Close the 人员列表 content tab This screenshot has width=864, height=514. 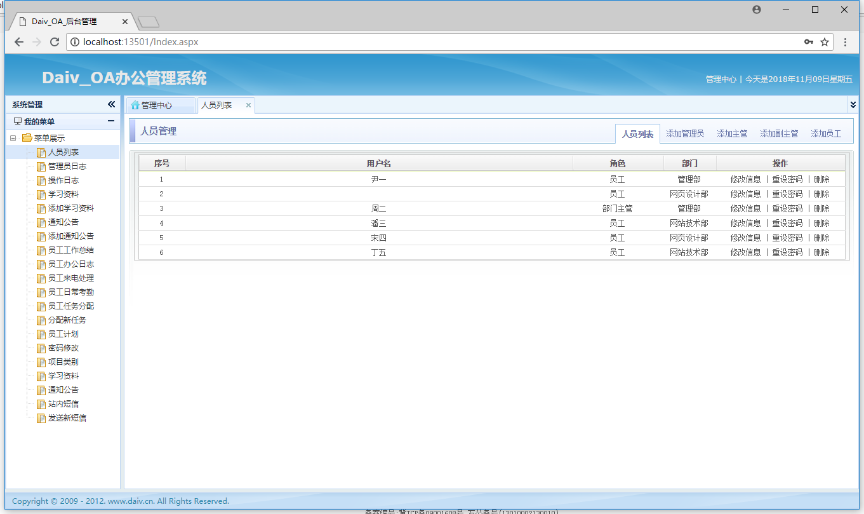tap(248, 105)
